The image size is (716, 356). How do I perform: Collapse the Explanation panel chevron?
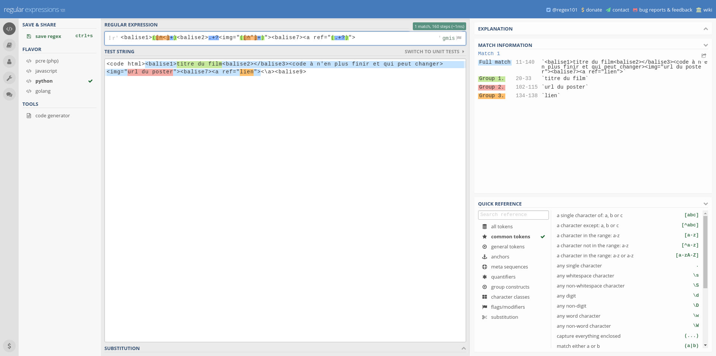coord(706,29)
